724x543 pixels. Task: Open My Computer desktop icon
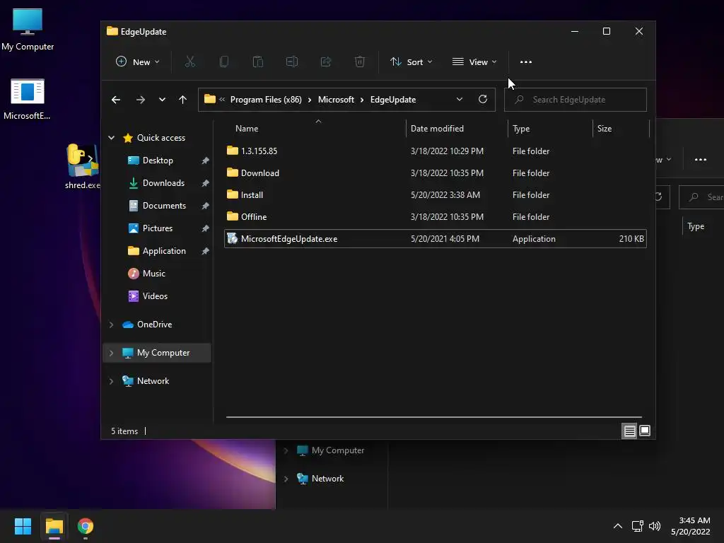pyautogui.click(x=28, y=30)
